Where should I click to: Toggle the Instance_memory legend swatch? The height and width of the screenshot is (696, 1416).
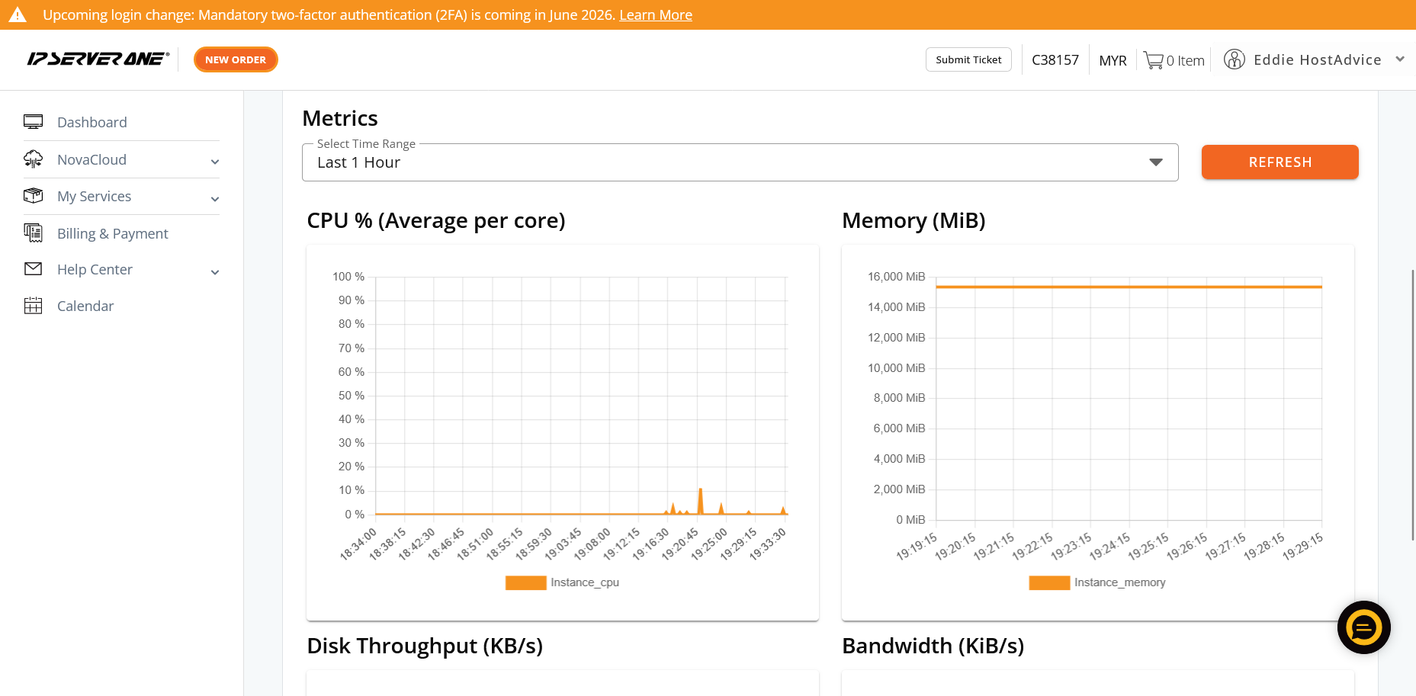point(1049,582)
